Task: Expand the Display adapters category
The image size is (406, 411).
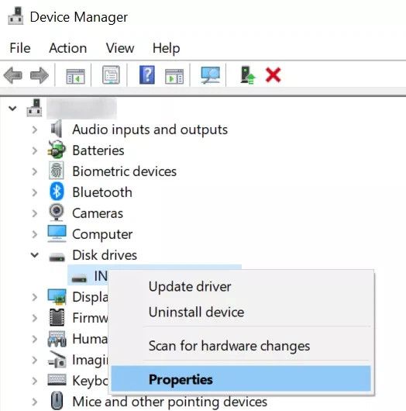Action: (35, 297)
